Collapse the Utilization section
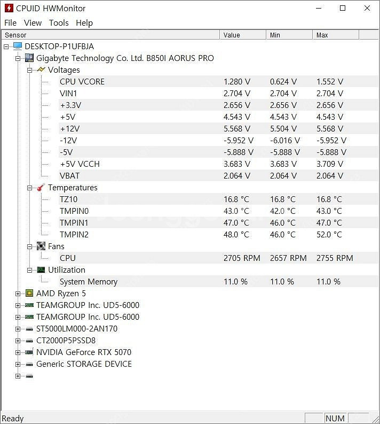 point(30,270)
